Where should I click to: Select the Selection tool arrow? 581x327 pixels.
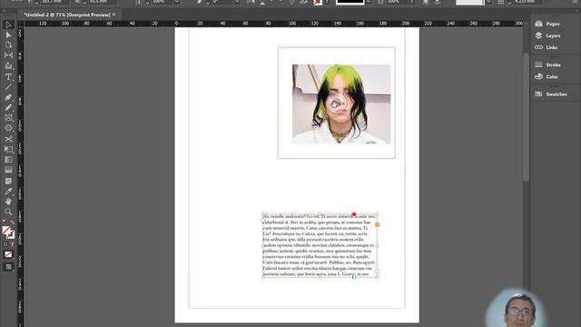point(8,25)
